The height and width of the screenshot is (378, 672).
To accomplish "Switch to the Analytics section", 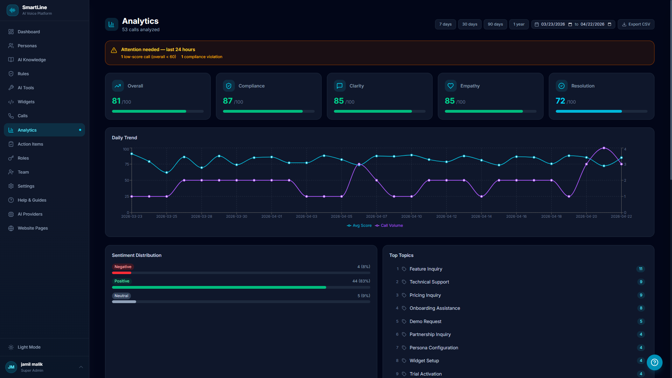I will coord(28,130).
